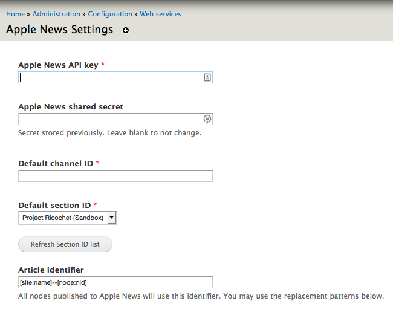Click the add-to-shortcuts plus icon
Screen dimensions: 393x312
coord(126,30)
